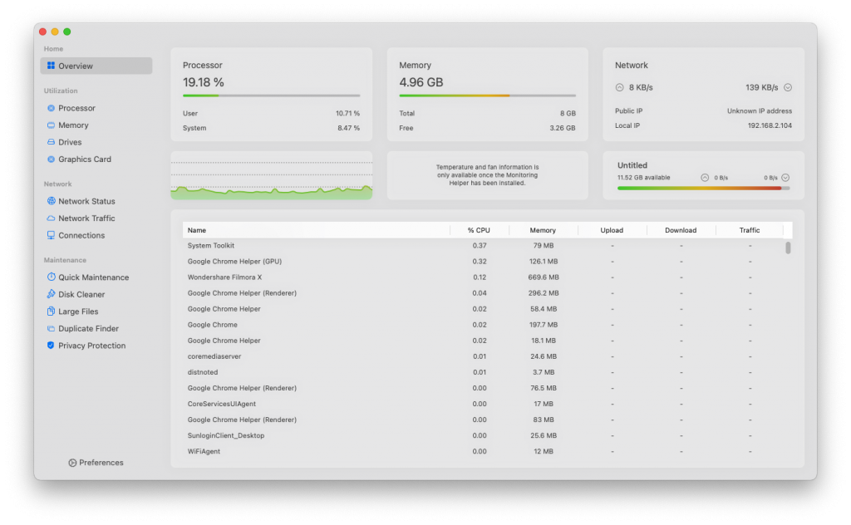Click the Untitled drive usage bar
Viewport: 851px width, 525px height.
(x=703, y=189)
